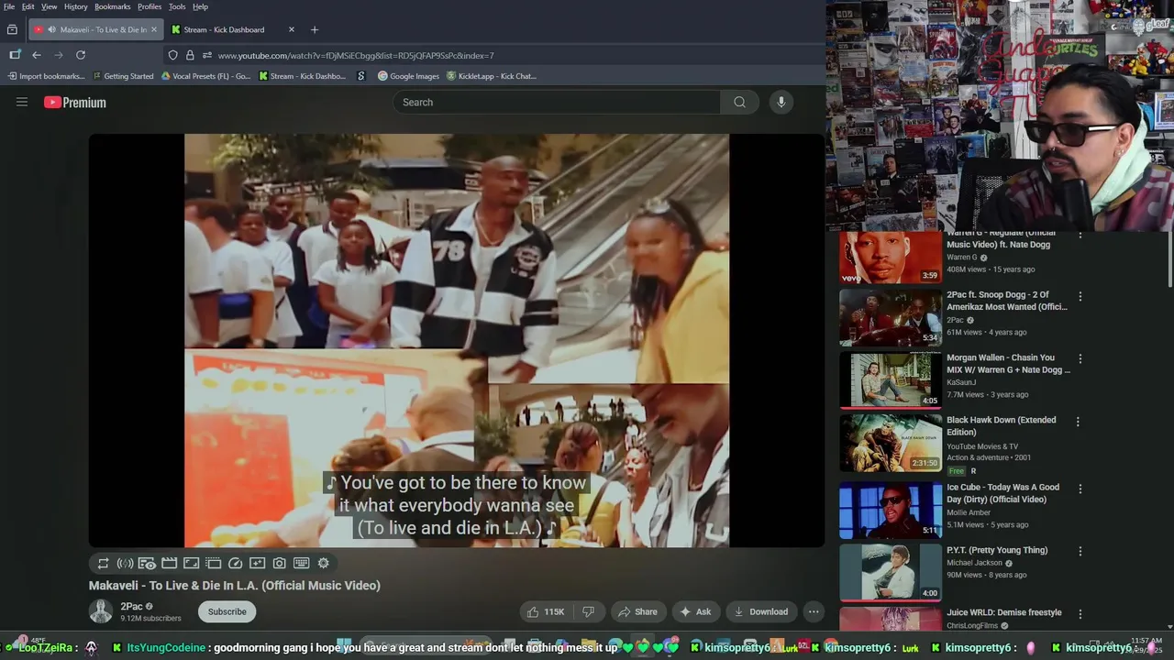The width and height of the screenshot is (1174, 660).
Task: Open the Black Hawk Down thumbnail
Action: 891,444
